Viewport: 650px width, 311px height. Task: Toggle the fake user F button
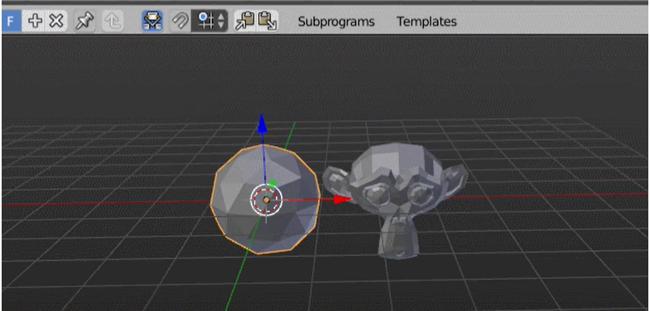click(11, 21)
